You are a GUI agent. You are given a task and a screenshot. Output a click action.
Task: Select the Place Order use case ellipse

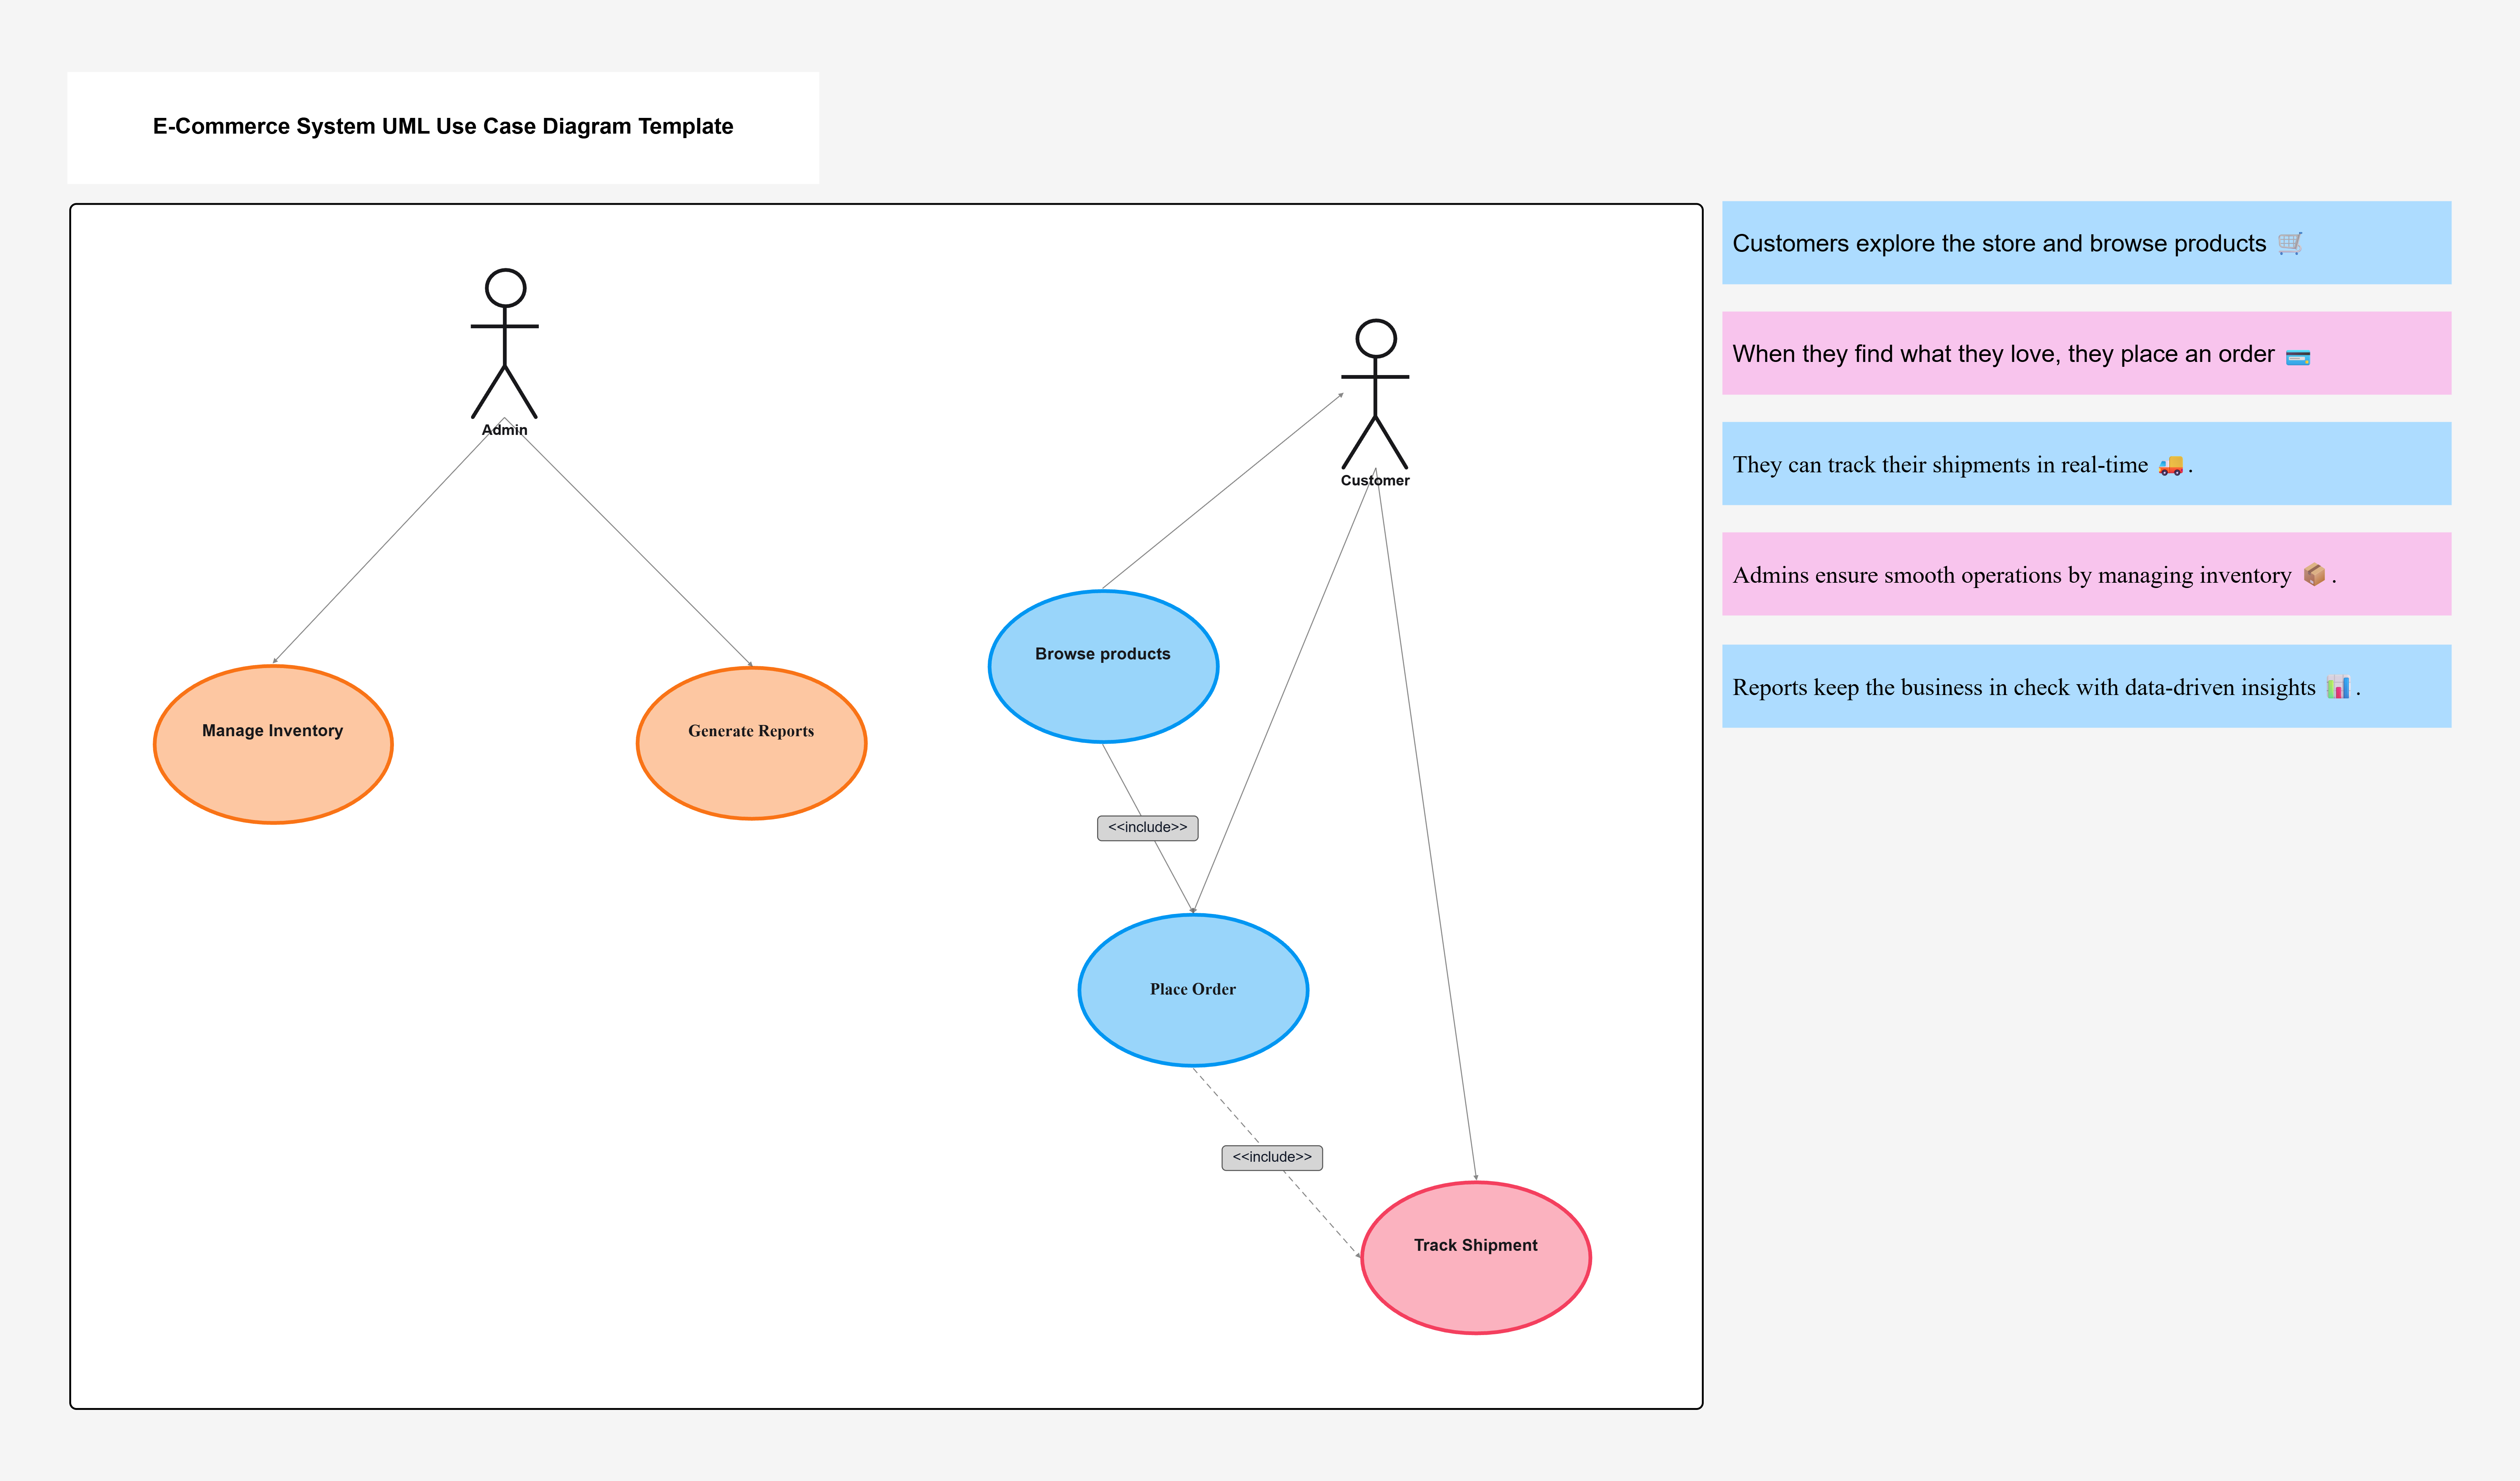1193,990
